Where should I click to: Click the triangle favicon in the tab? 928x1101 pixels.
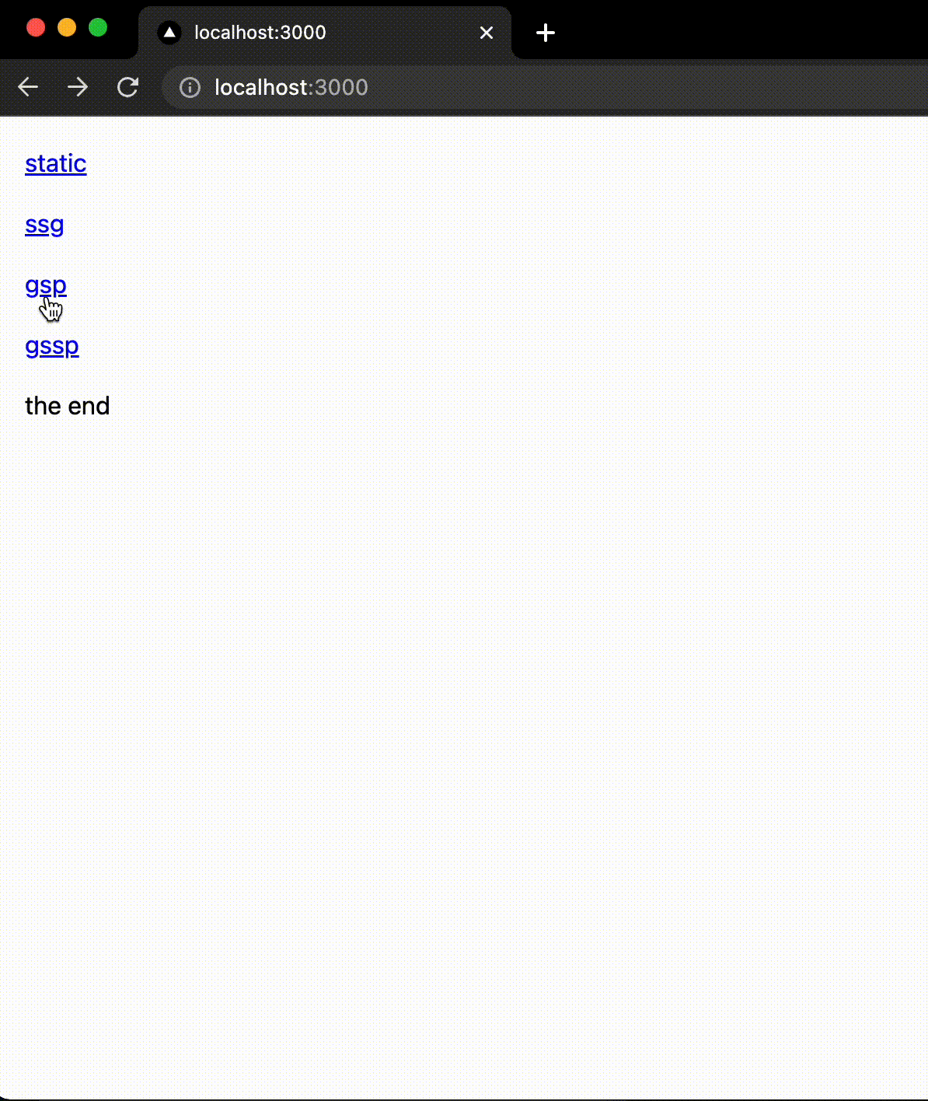[x=169, y=32]
